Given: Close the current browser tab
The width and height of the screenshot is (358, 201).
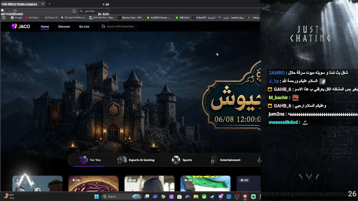Looking at the screenshot, I should 43,4.
